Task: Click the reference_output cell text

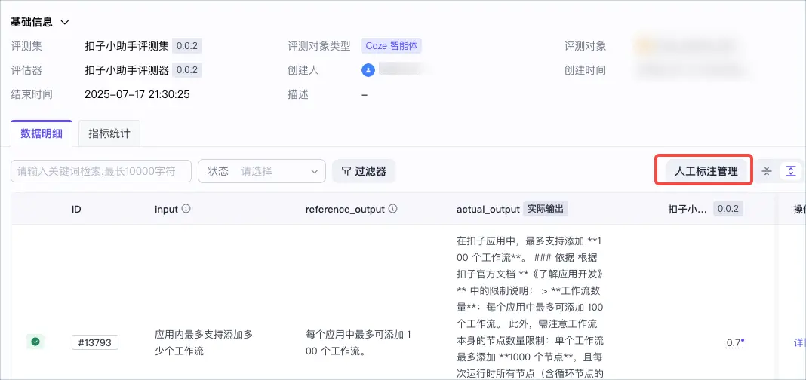Action: [358, 342]
